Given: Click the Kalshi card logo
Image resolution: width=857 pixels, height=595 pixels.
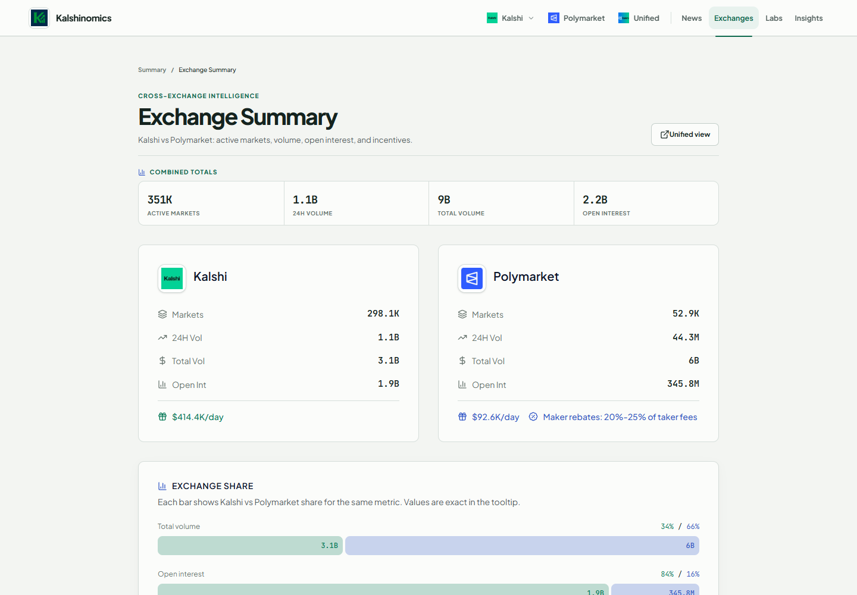Looking at the screenshot, I should point(172,278).
